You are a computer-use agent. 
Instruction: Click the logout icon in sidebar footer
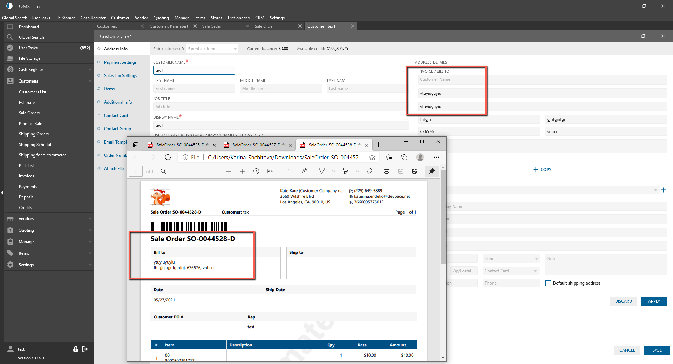click(x=85, y=349)
